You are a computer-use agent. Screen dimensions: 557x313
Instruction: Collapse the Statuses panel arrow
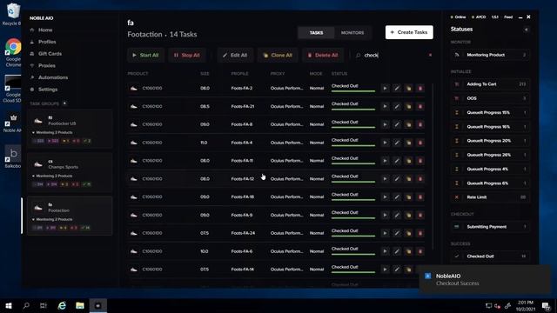click(x=526, y=30)
